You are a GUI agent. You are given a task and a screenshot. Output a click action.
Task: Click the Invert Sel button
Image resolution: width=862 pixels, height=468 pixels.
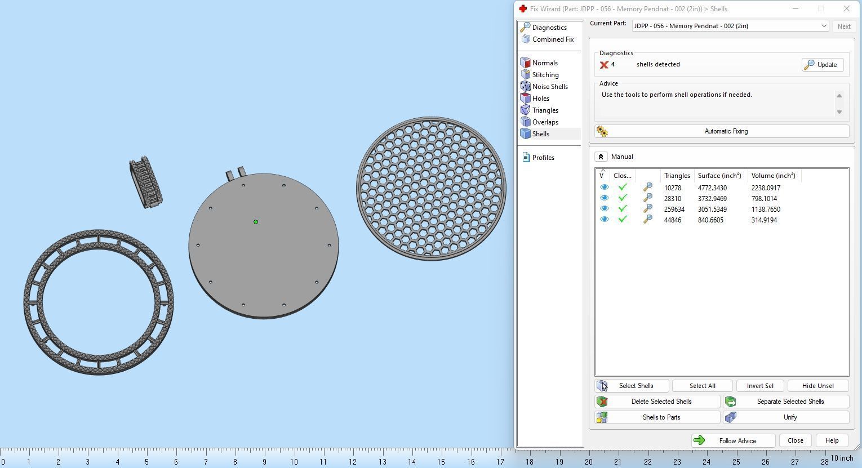(x=760, y=386)
